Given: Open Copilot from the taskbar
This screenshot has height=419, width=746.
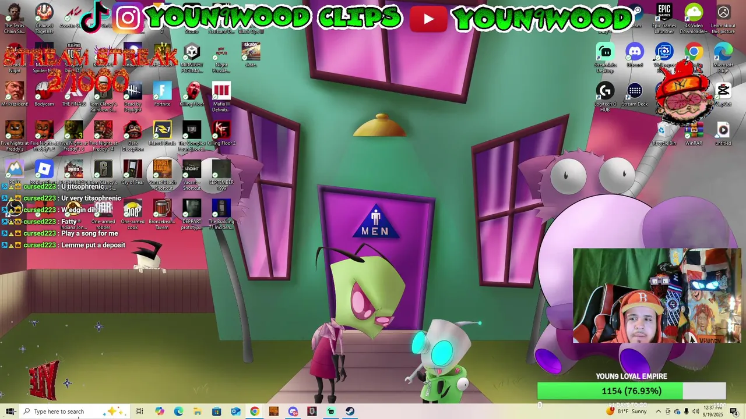Looking at the screenshot, I should point(159,411).
